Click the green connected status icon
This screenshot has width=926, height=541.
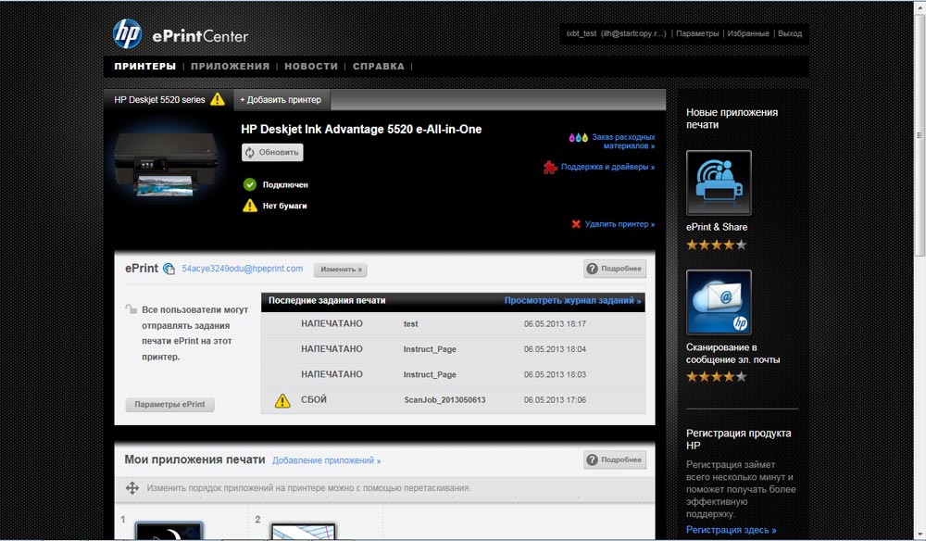250,185
